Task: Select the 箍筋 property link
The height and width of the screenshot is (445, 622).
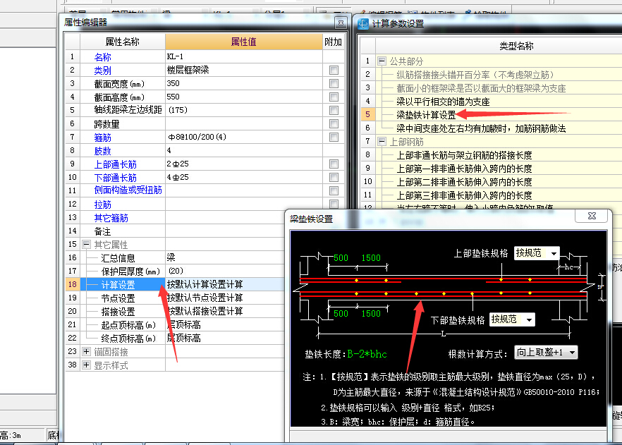Action: (103, 138)
